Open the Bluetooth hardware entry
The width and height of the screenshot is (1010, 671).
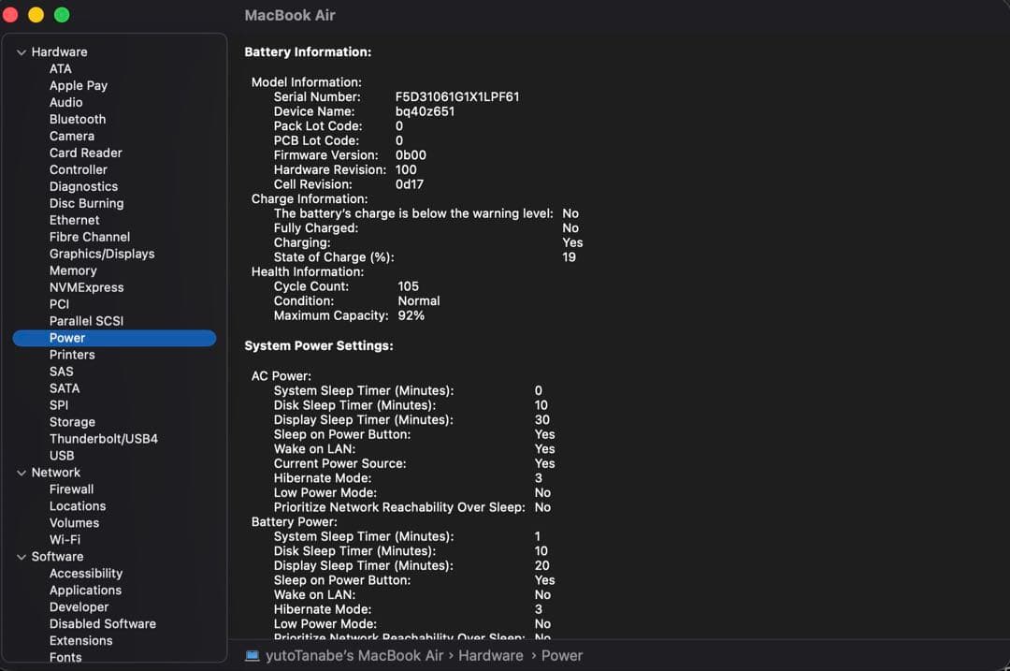(78, 119)
